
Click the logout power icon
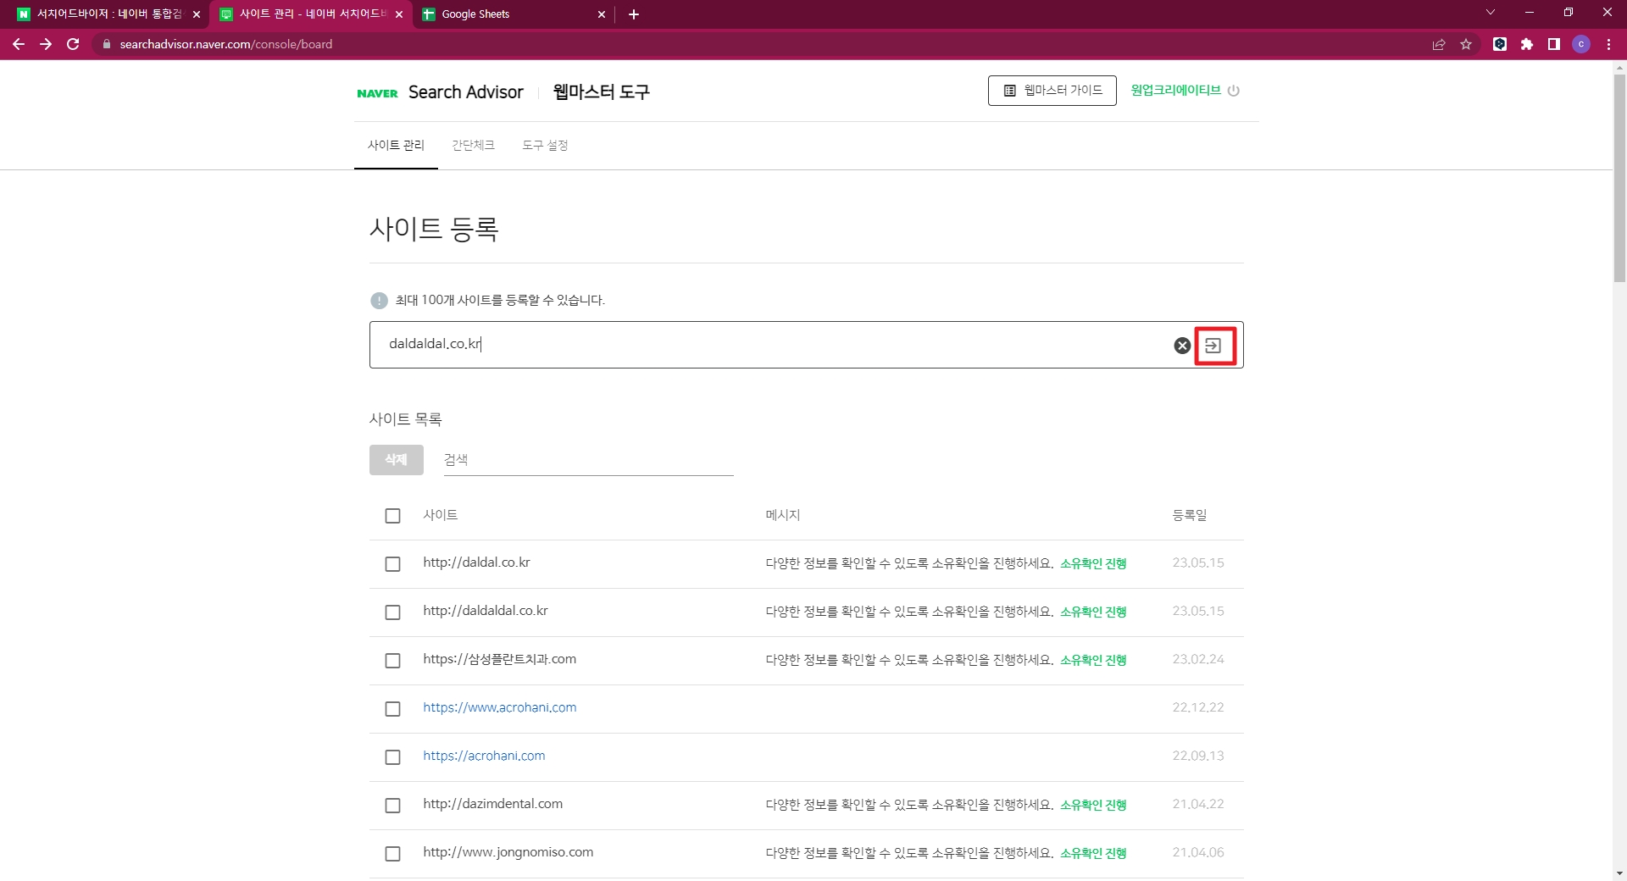pyautogui.click(x=1234, y=91)
